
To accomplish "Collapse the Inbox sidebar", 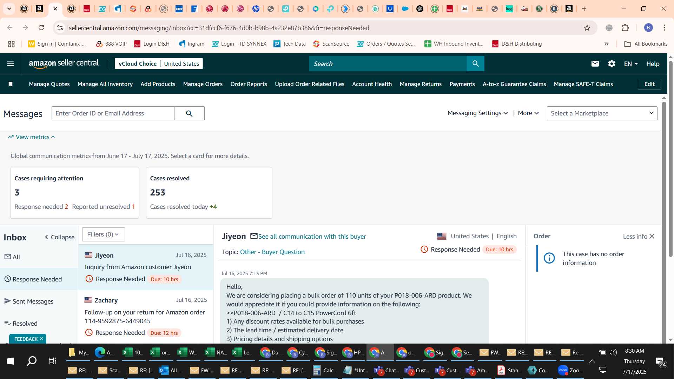I will 60,237.
